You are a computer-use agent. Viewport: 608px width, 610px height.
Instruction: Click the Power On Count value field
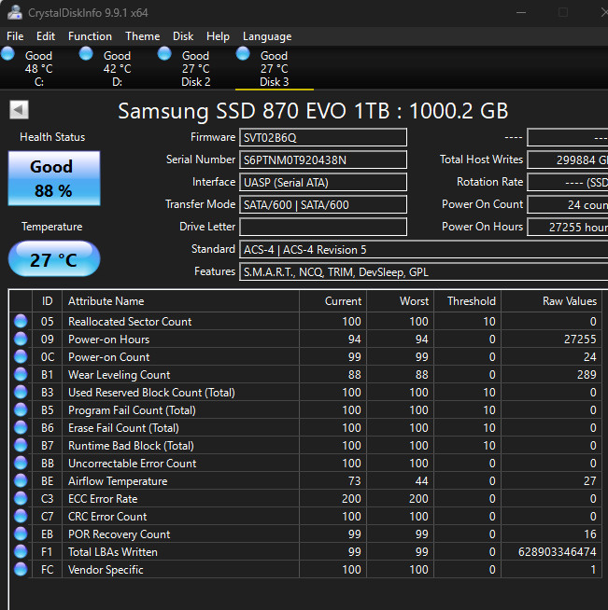click(x=568, y=204)
